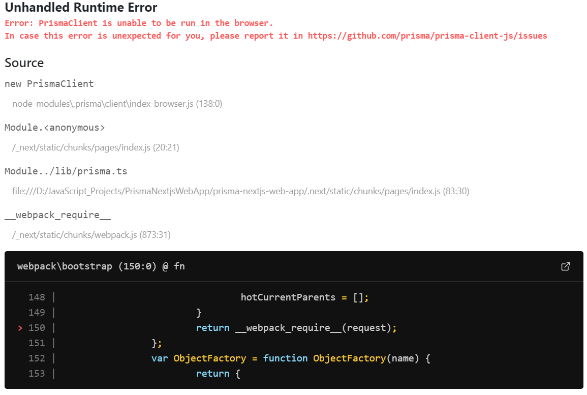Click line number 151 in code frame
This screenshot has height=395, width=587.
tap(37, 343)
